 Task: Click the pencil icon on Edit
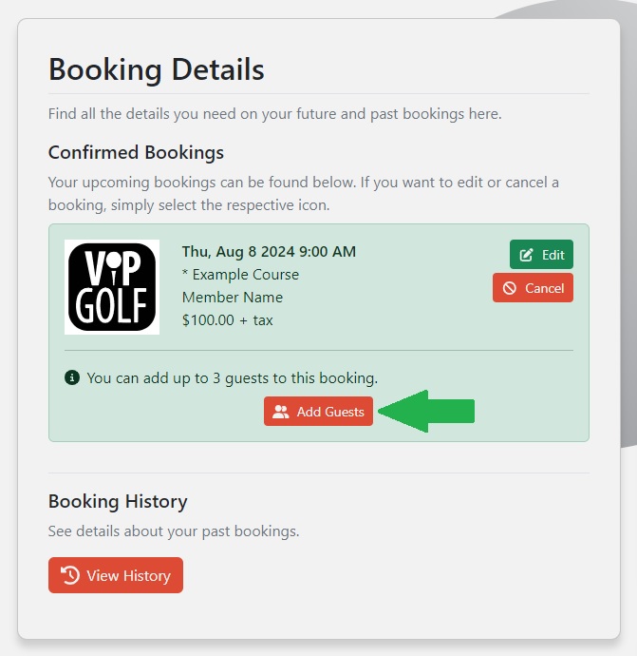pyautogui.click(x=526, y=255)
